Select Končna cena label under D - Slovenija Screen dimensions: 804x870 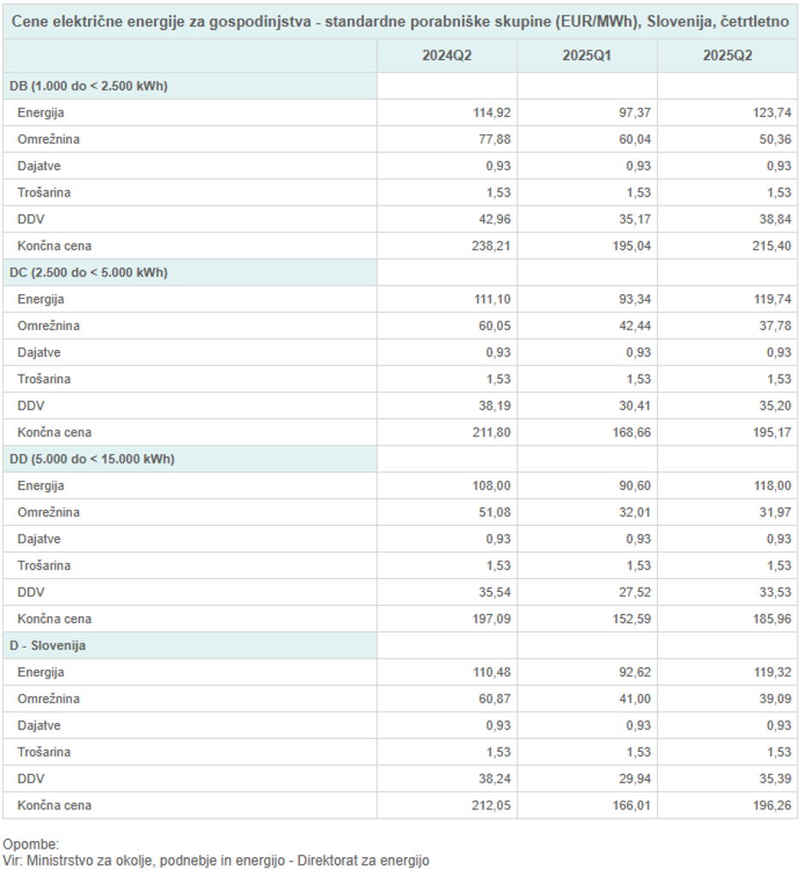coord(54,805)
